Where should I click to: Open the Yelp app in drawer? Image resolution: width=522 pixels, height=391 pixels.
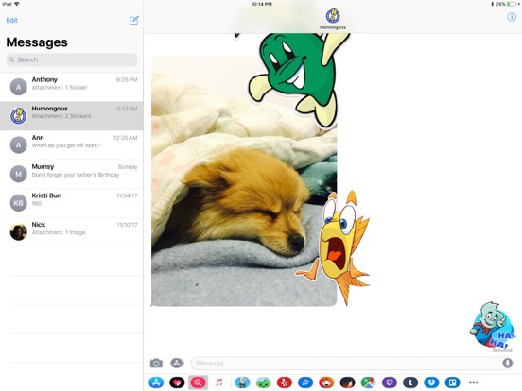tap(285, 382)
